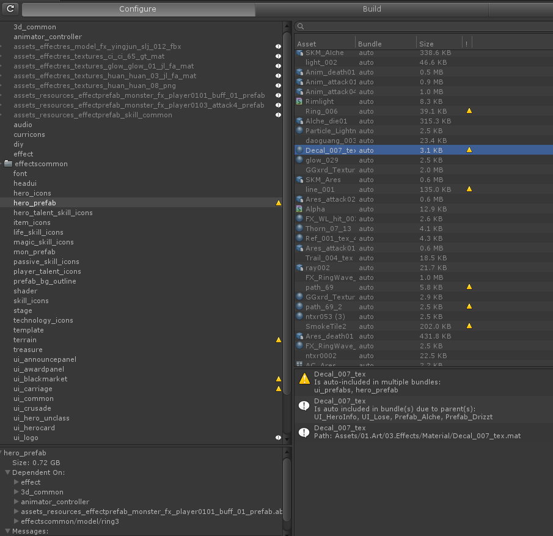553x536 pixels.
Task: Select the ntxr0002 asset row
Action: coord(423,356)
